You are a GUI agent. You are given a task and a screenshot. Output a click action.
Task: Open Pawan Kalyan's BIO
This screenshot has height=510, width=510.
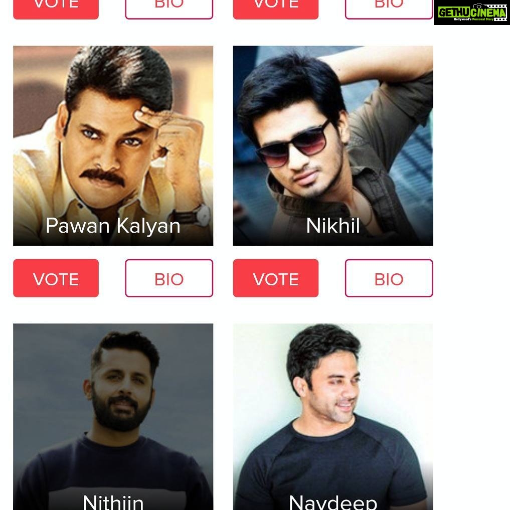(x=169, y=278)
